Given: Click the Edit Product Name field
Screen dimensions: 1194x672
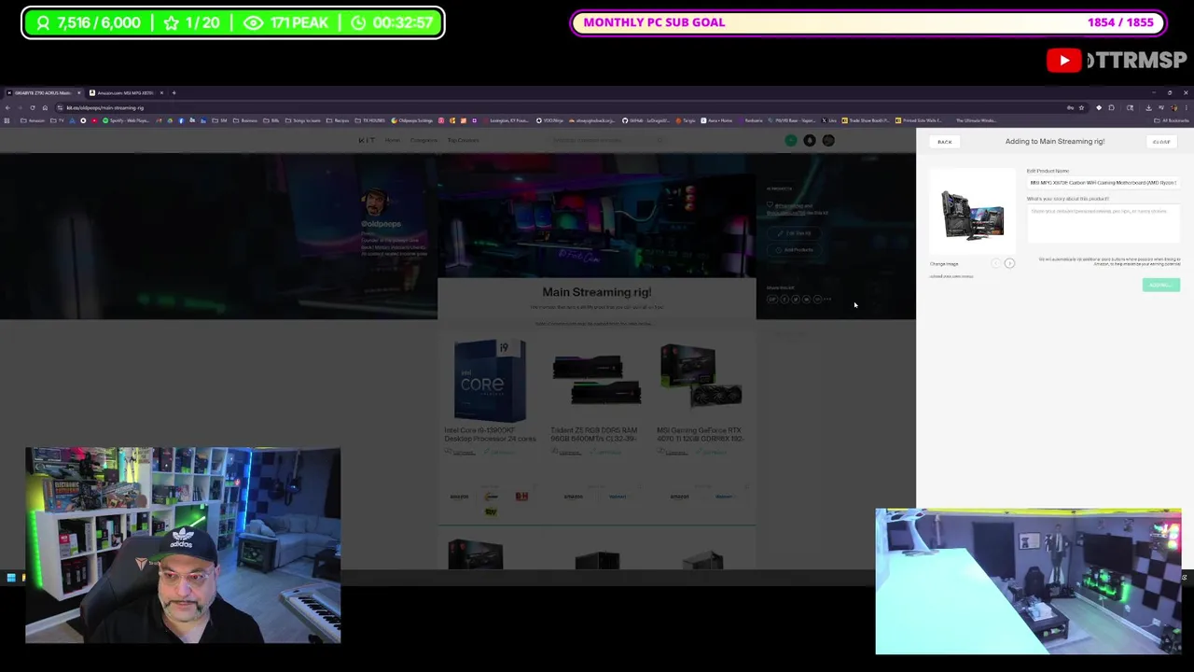Looking at the screenshot, I should point(1104,183).
